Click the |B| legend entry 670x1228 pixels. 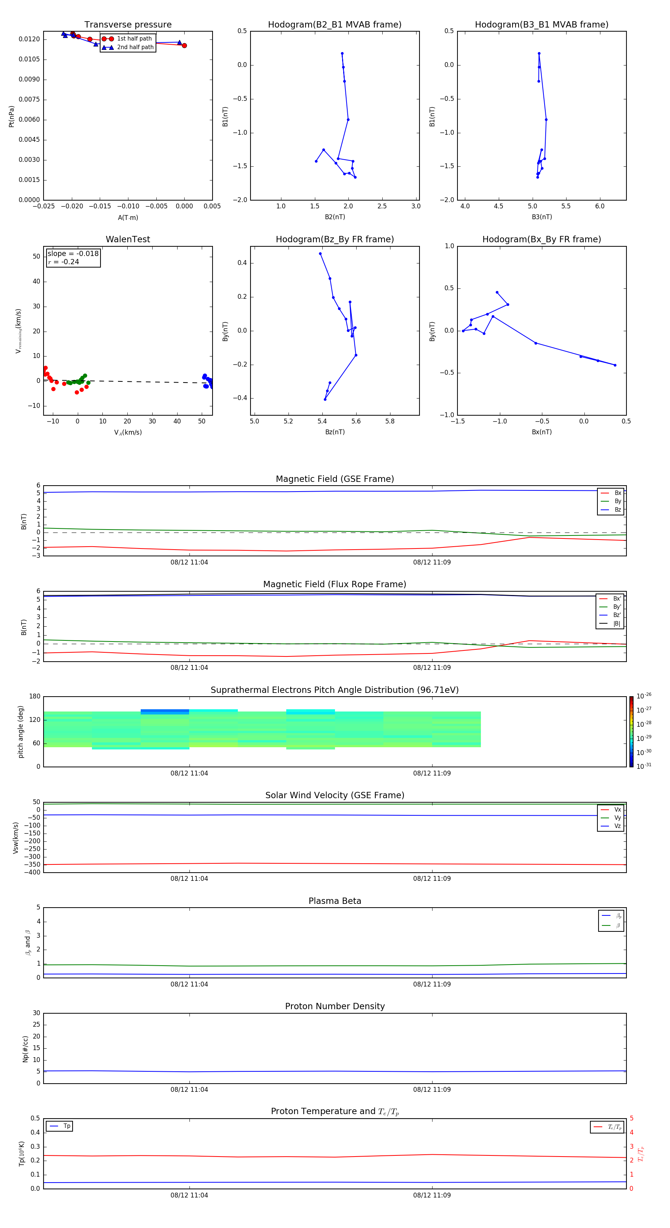click(x=610, y=624)
